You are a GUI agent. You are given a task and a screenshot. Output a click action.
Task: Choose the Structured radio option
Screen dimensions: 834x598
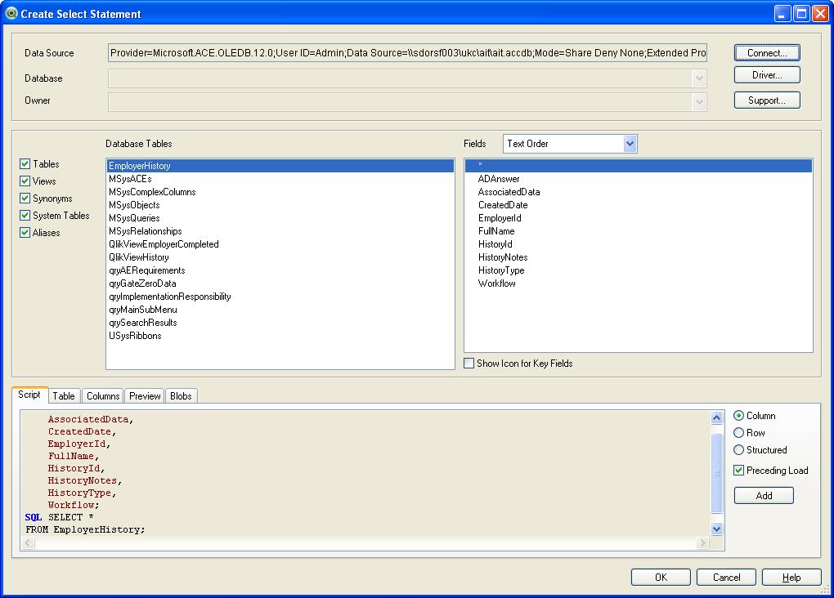pyautogui.click(x=738, y=449)
